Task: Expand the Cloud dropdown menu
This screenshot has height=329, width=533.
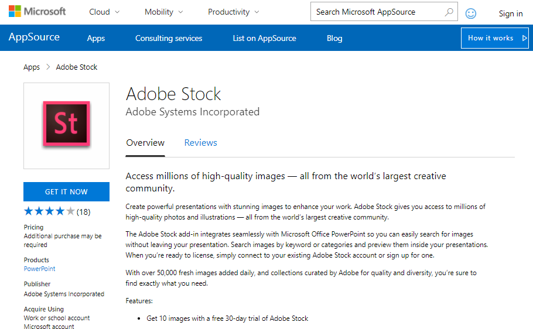Action: 104,12
